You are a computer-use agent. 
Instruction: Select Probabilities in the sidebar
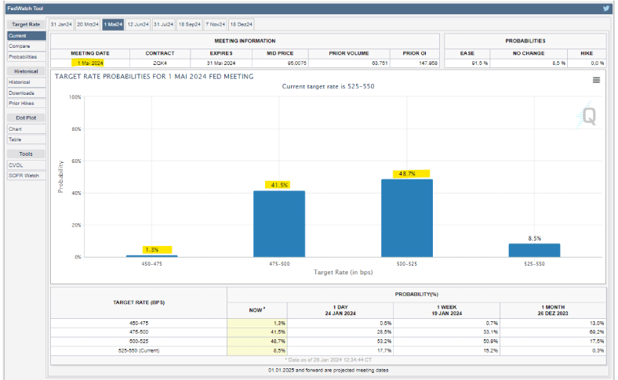coord(23,56)
